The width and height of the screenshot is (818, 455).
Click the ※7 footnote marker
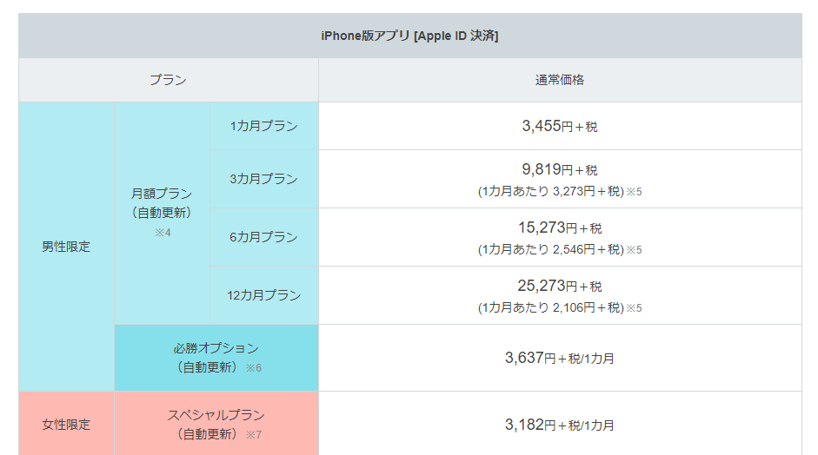254,435
